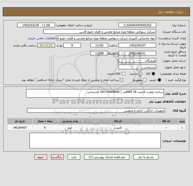Click the deadline hour 12:00 field beside 1402/04/07
This screenshot has width=193, height=186.
99,45
